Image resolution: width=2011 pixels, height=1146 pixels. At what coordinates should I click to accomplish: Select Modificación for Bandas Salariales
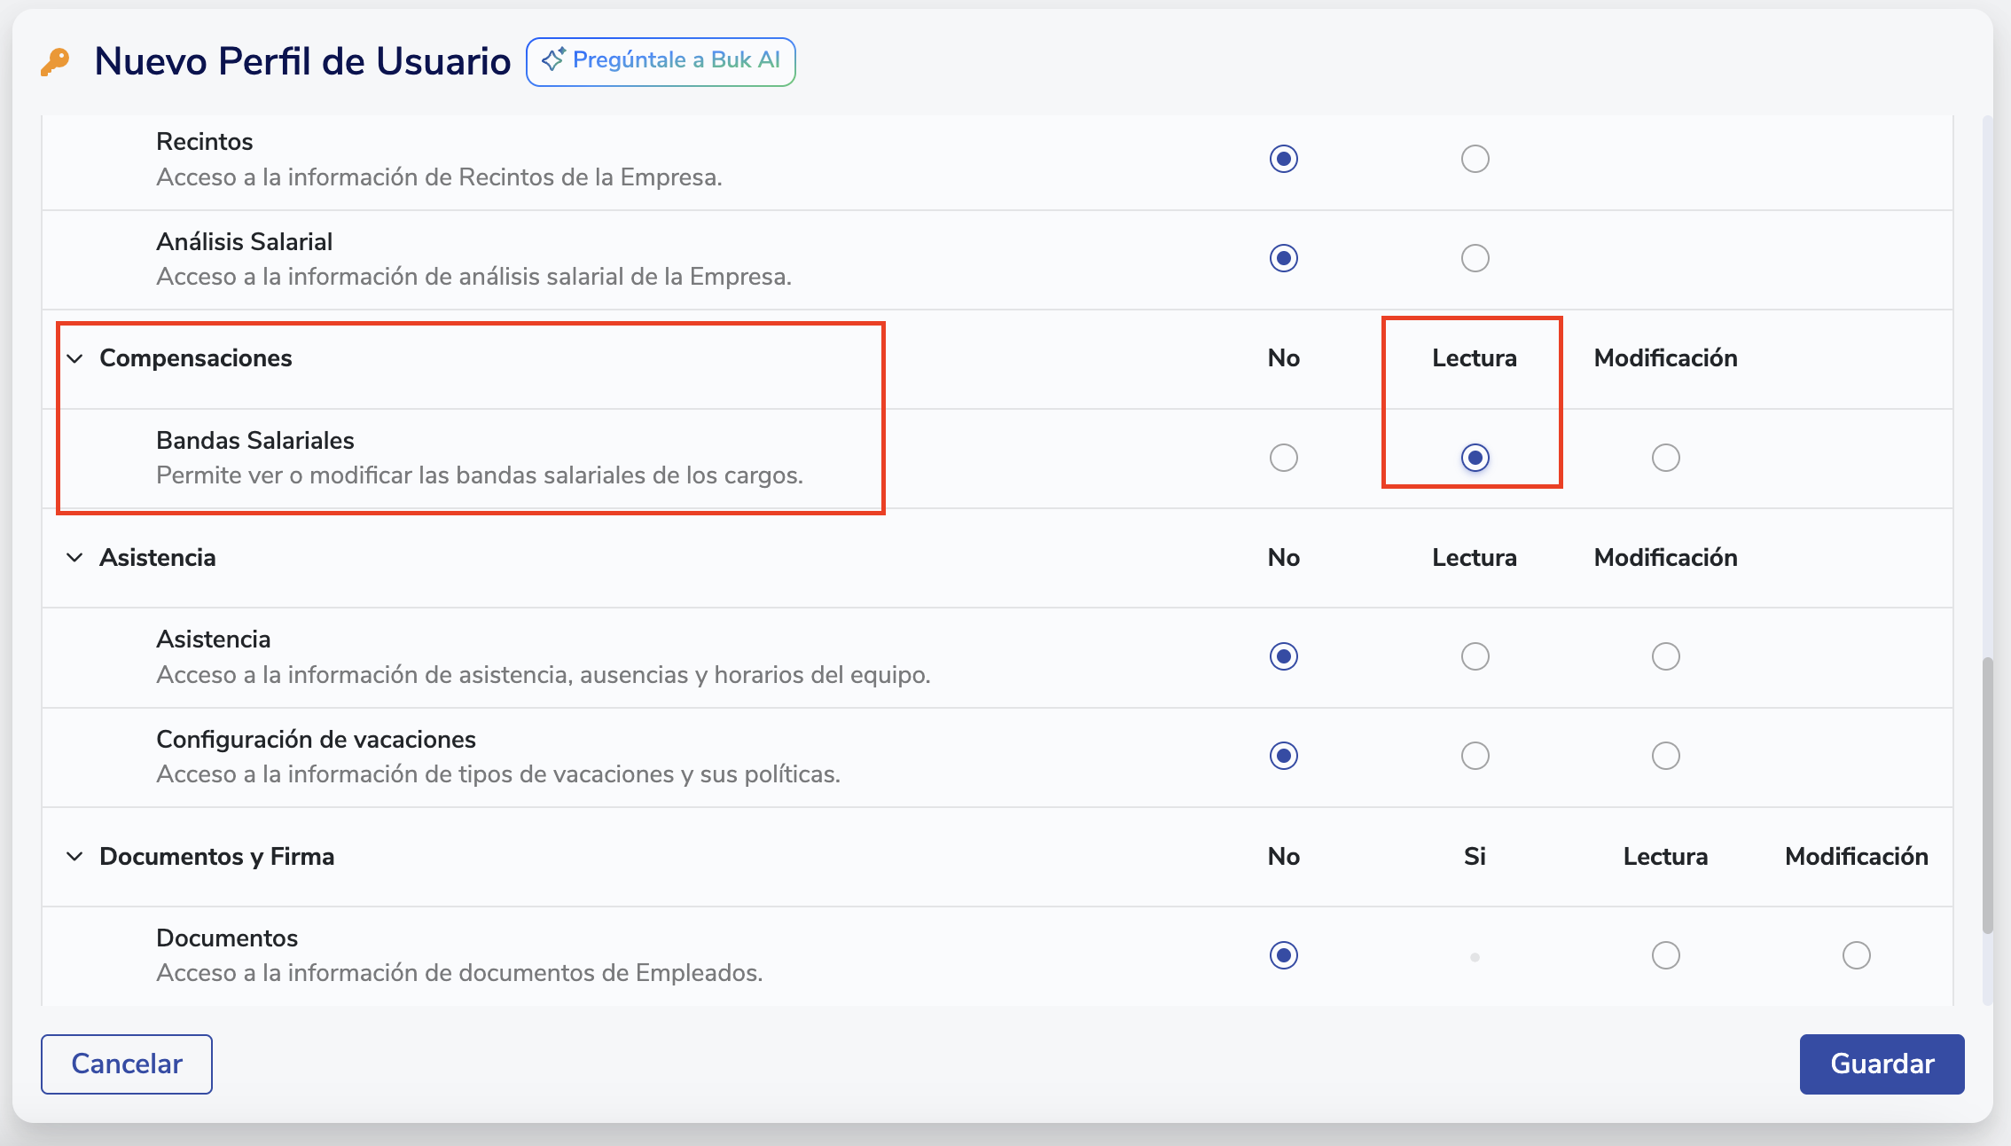pyautogui.click(x=1665, y=458)
